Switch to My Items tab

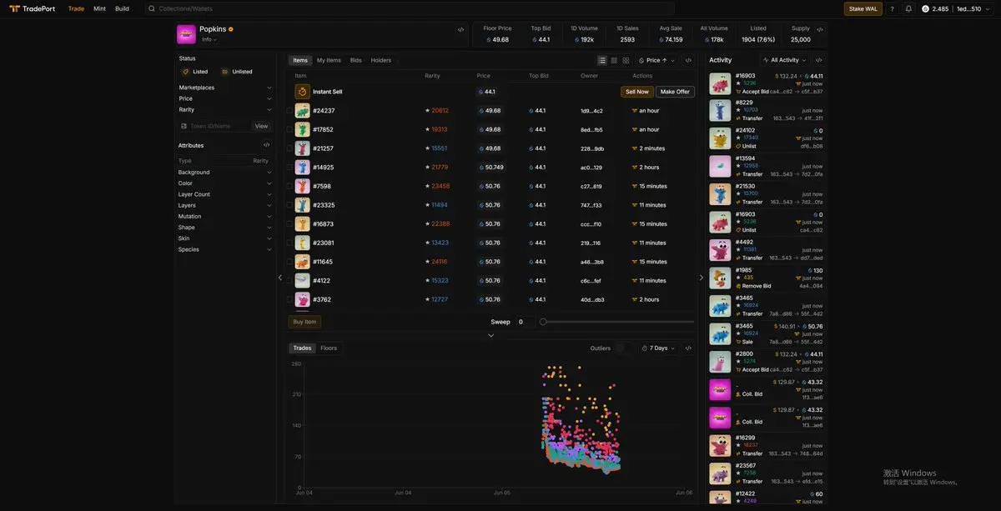tap(329, 60)
